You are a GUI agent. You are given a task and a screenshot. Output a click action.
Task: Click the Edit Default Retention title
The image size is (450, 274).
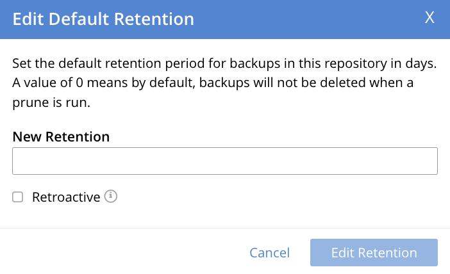(103, 19)
